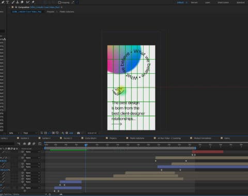The height and width of the screenshot is (196, 248).
Task: Open the viewer magnification ratio dropdown
Action: pos(14,133)
